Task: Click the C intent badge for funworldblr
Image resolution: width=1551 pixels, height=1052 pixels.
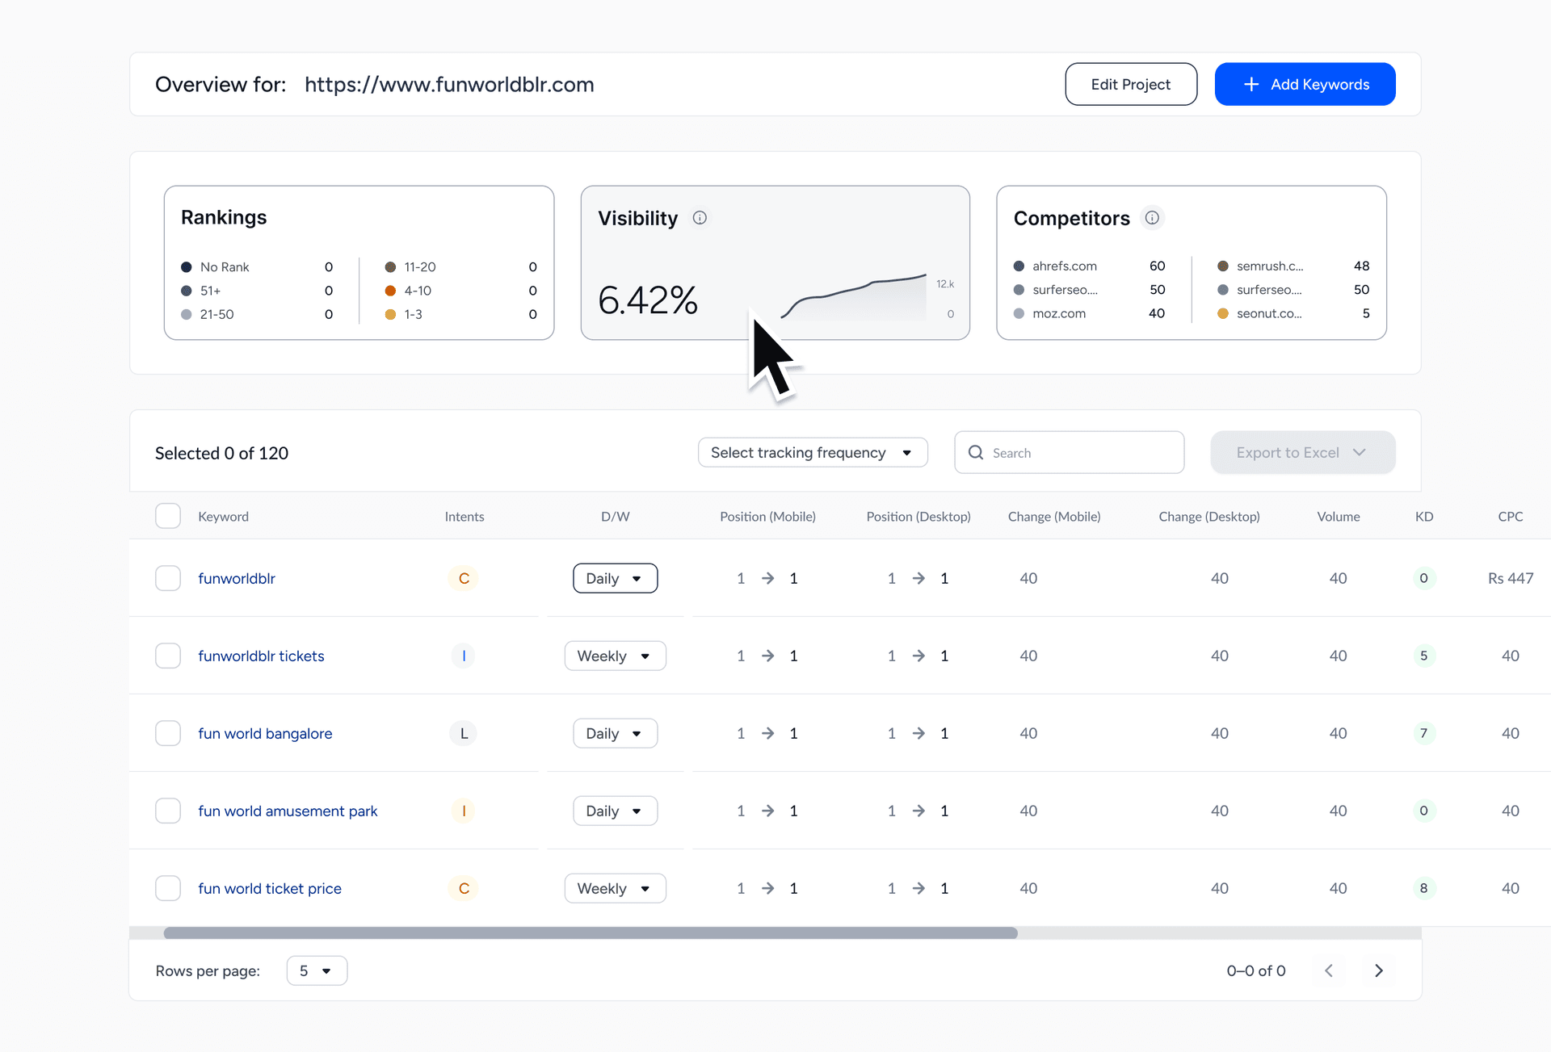Action: click(464, 578)
